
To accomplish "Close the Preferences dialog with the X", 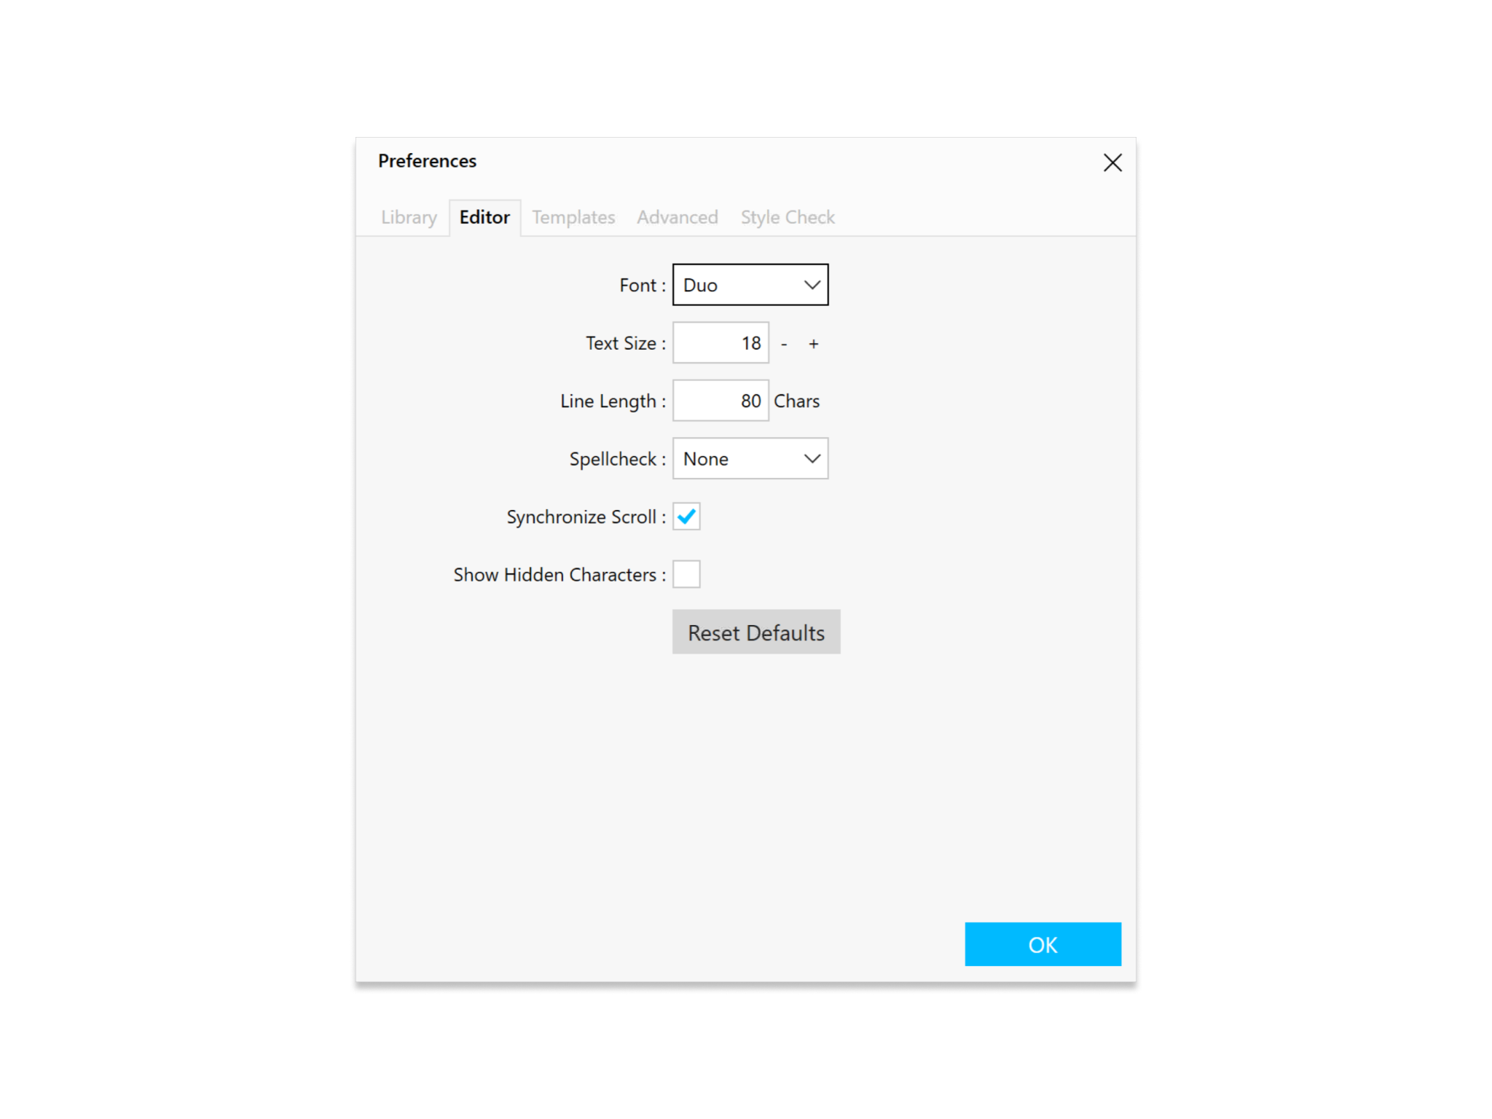I will [1112, 162].
